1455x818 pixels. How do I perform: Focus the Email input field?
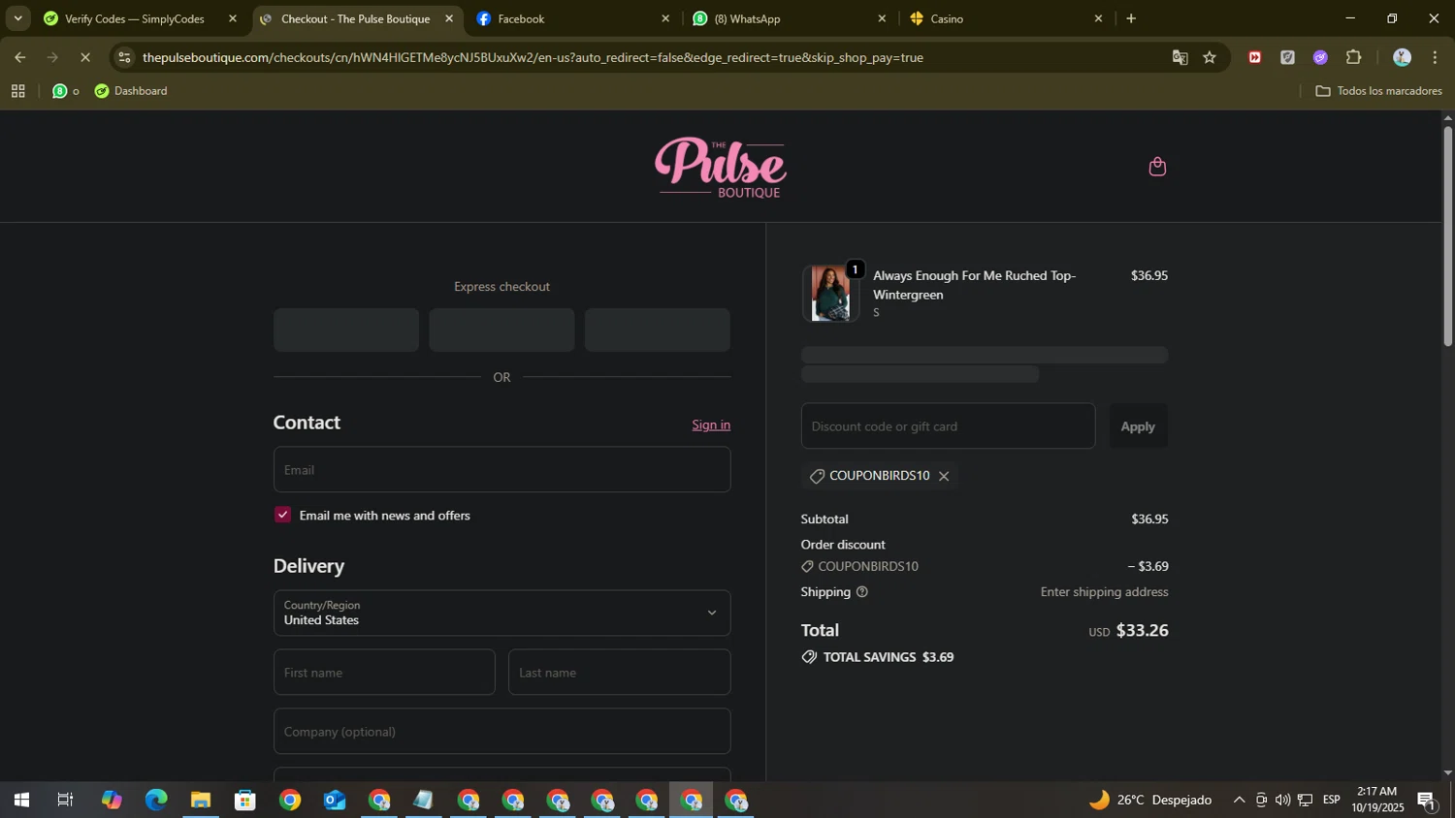pos(501,469)
